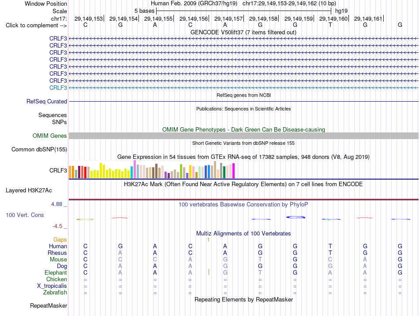This screenshot has width=419, height=316.
Task: Click the 'Scale' label
Action: (60, 11)
